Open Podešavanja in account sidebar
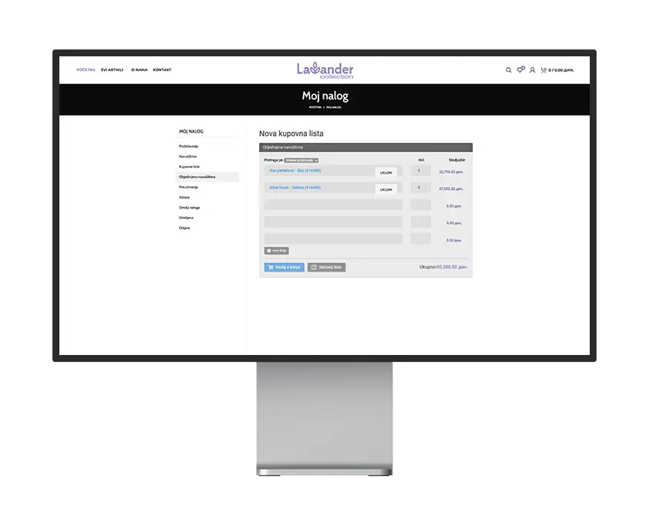 click(x=189, y=146)
